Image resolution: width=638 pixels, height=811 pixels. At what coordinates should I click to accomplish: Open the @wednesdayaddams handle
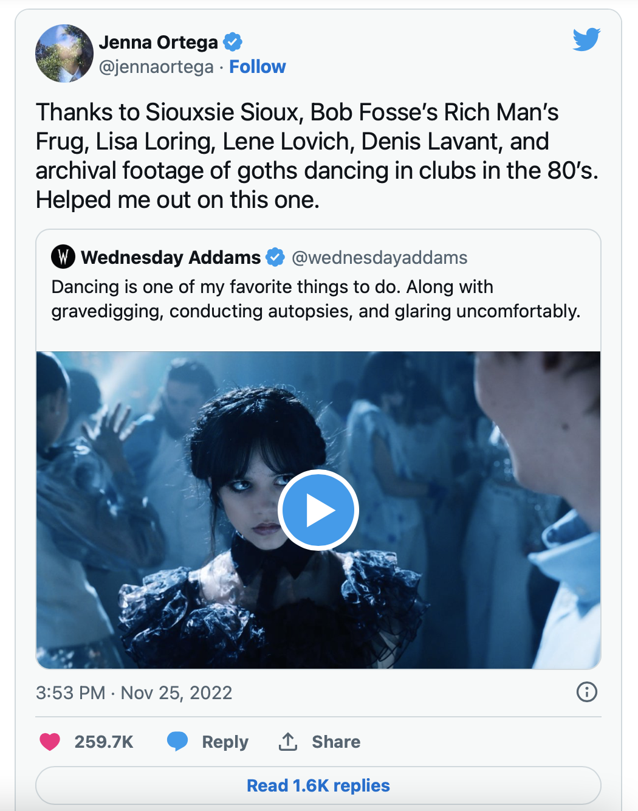coord(379,258)
